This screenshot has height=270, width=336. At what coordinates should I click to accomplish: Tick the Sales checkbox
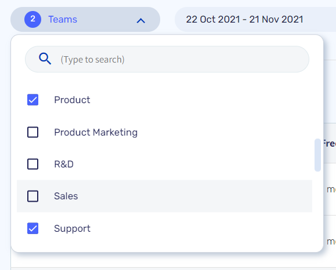tap(32, 196)
